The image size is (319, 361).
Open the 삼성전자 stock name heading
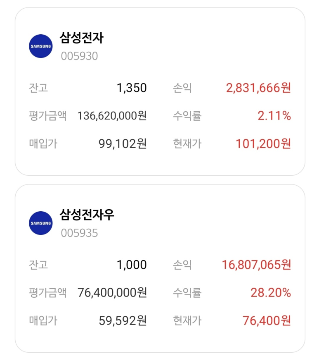tap(82, 38)
